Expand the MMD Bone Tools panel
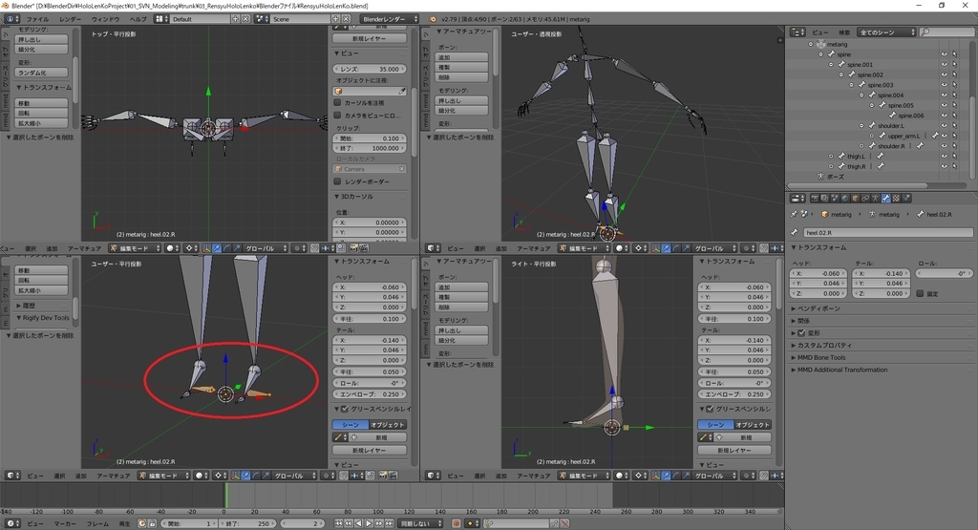 coord(819,358)
